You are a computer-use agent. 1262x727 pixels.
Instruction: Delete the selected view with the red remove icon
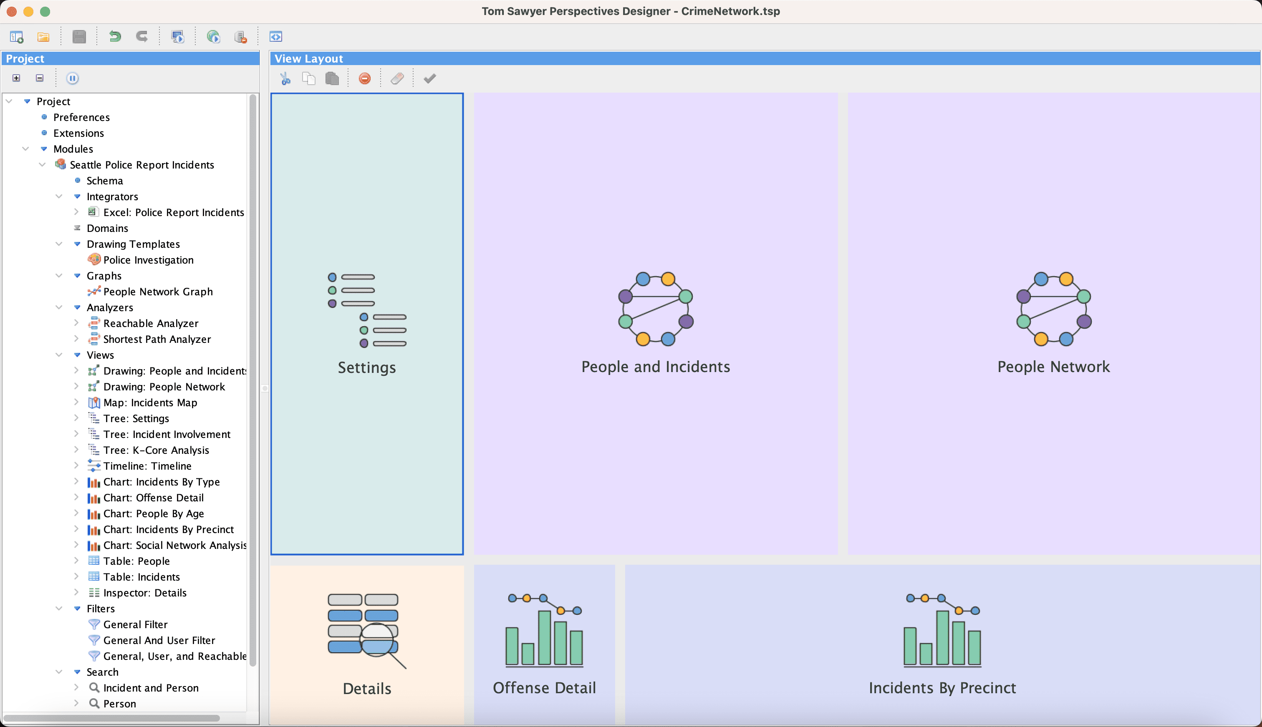(x=364, y=78)
